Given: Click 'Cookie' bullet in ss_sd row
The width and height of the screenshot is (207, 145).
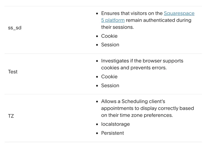Looking at the screenshot, I should coord(109,36).
